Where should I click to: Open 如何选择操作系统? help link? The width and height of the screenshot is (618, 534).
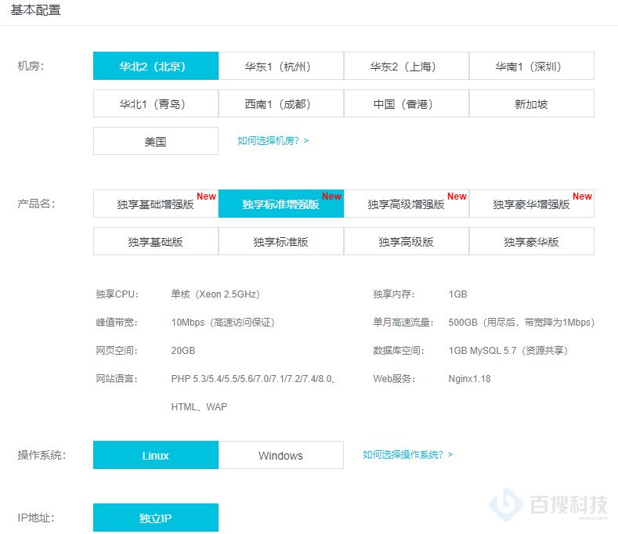(x=407, y=455)
